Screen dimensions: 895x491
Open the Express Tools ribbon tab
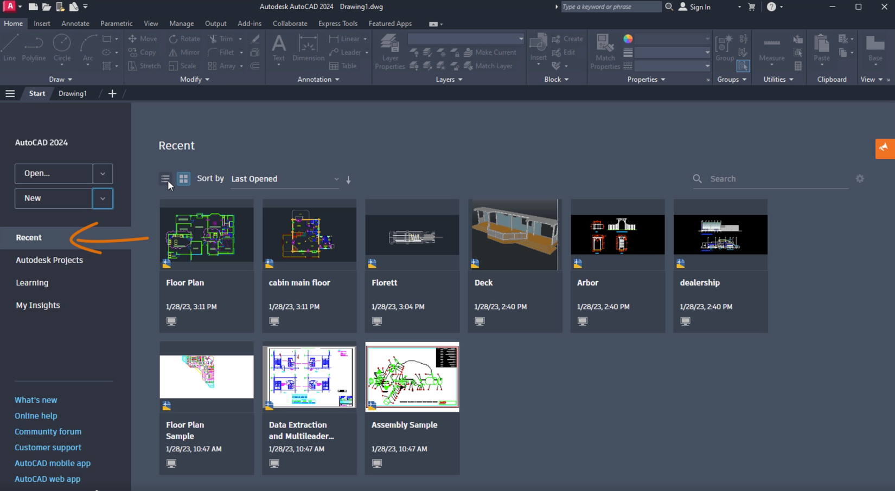click(337, 24)
